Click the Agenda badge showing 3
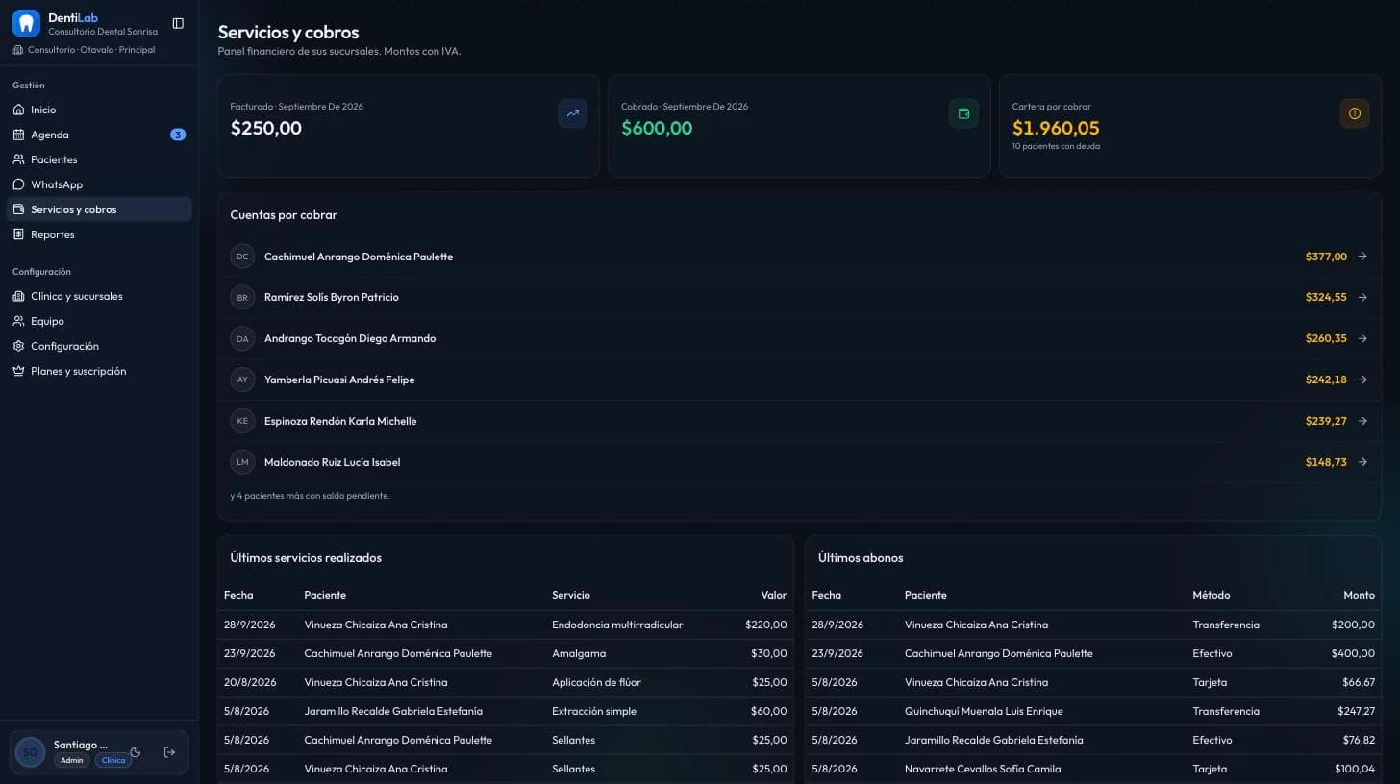This screenshot has height=784, width=1400. 178,135
